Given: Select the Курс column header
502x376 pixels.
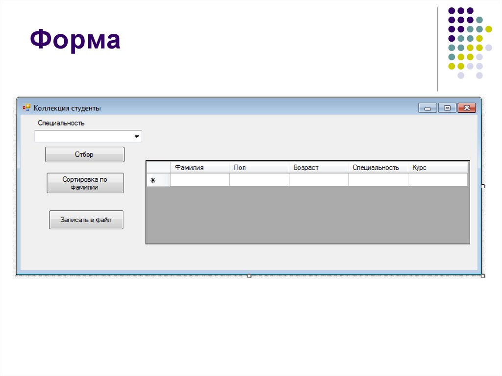Looking at the screenshot, I should click(438, 168).
